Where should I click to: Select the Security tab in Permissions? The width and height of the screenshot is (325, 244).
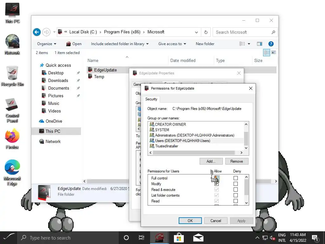(x=151, y=99)
